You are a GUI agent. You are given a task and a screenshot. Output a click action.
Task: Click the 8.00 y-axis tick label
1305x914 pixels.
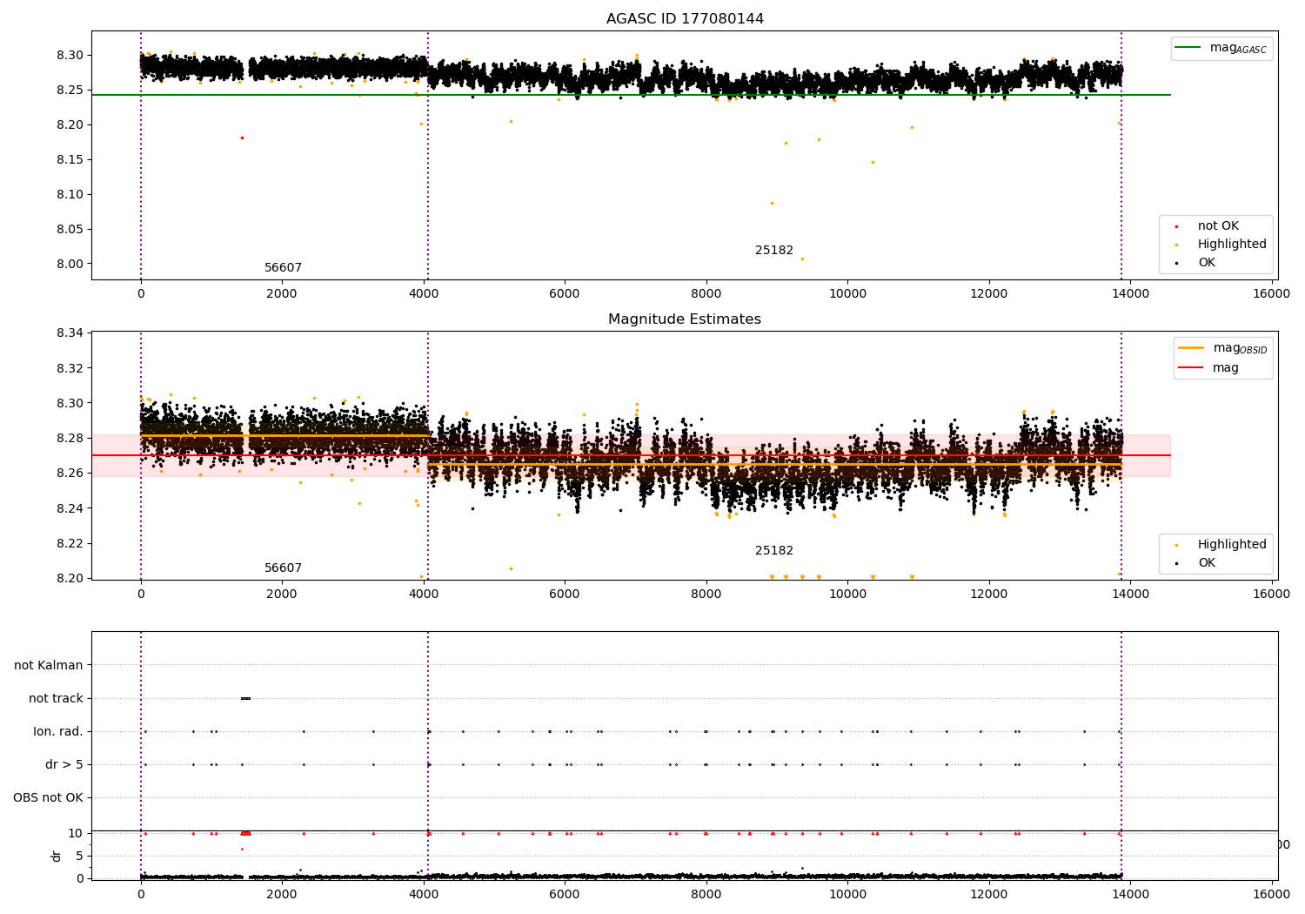click(69, 264)
